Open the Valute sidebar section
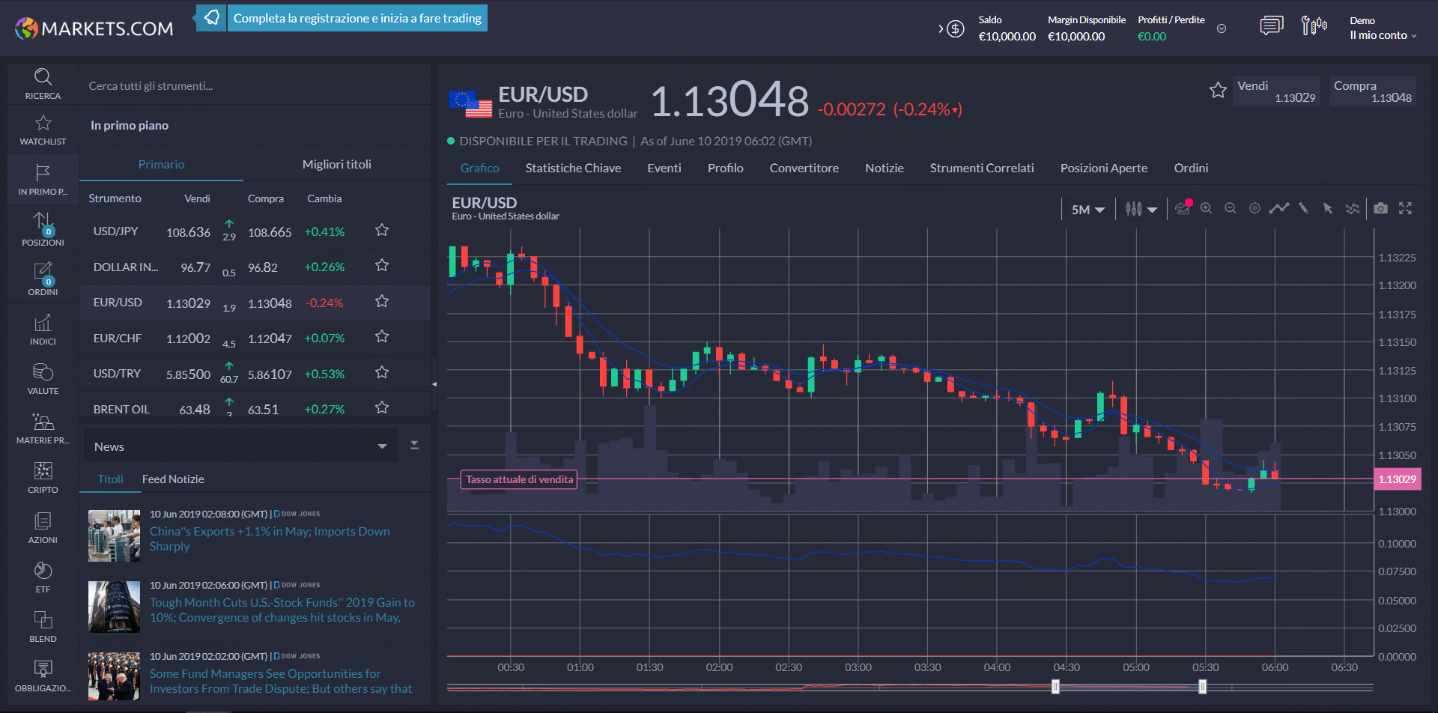Viewport: 1438px width, 713px height. point(43,378)
